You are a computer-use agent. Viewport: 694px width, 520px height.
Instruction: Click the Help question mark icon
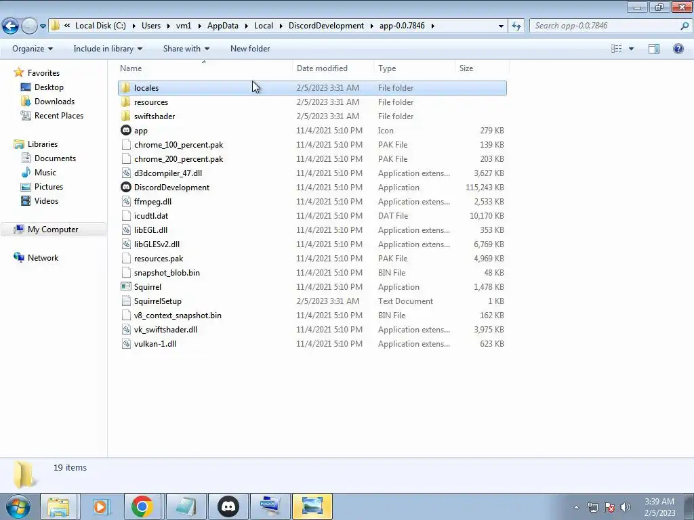(x=678, y=49)
